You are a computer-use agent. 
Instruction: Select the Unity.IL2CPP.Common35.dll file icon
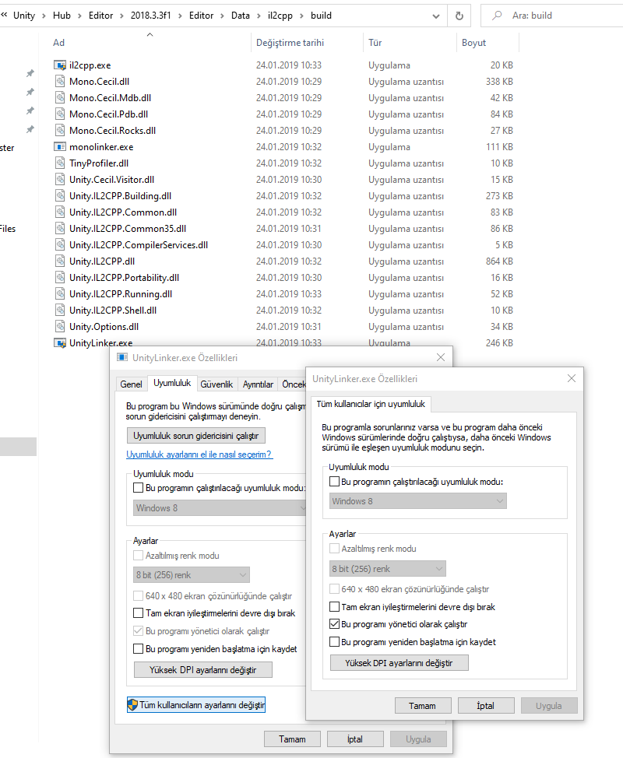tap(60, 229)
